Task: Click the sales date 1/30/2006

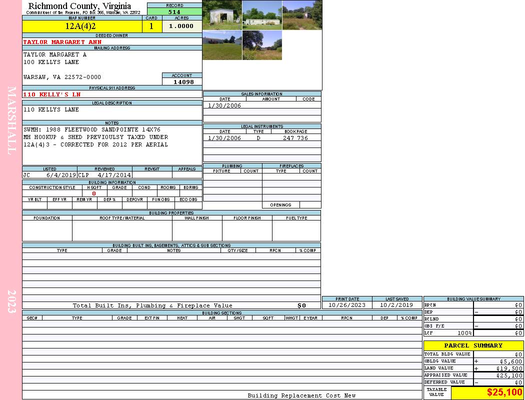Action: (224, 105)
